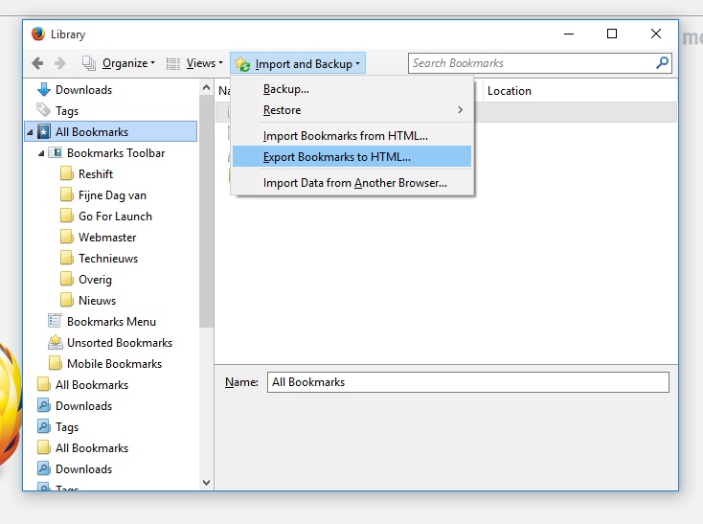
Task: Click the Name input field
Action: point(468,382)
